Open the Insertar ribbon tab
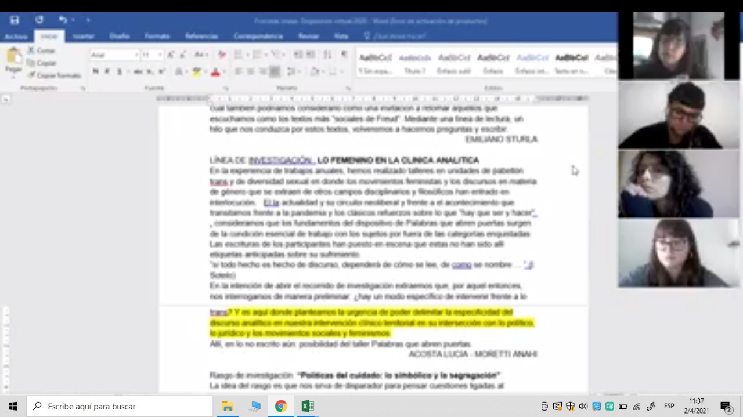Screen dimensions: 743x417 pos(84,36)
